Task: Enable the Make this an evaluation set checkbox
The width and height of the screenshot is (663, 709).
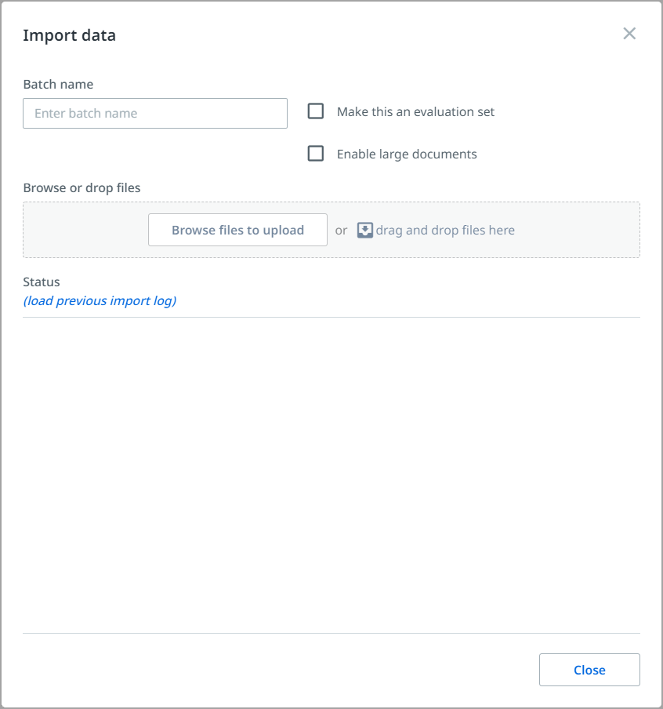Action: pos(316,111)
